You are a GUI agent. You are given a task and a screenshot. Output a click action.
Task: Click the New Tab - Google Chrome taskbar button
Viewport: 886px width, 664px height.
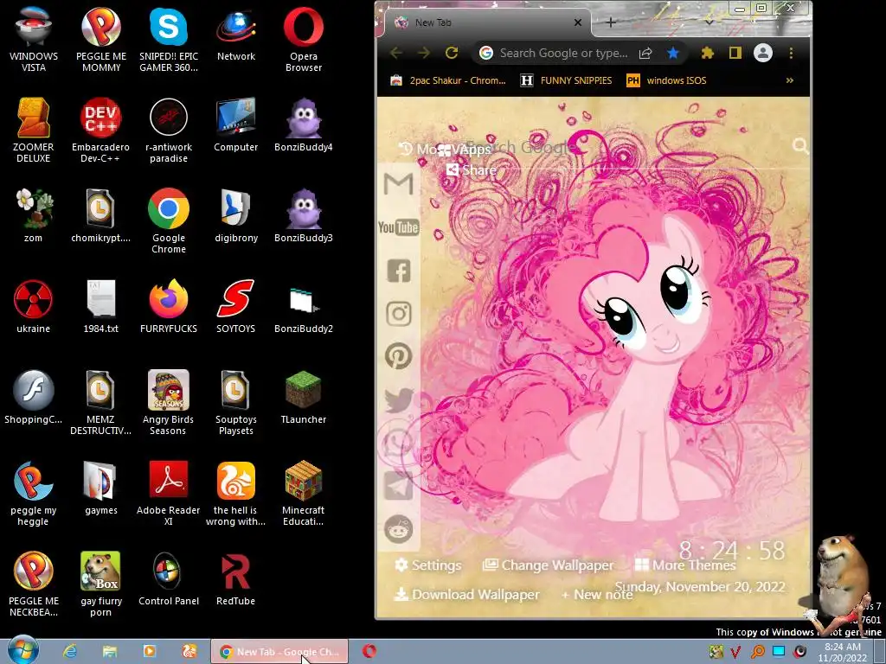pyautogui.click(x=279, y=652)
